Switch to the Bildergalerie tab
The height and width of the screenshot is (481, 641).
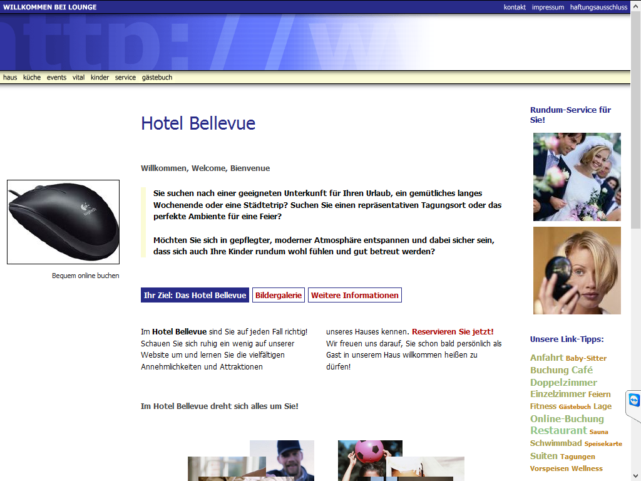pyautogui.click(x=279, y=296)
